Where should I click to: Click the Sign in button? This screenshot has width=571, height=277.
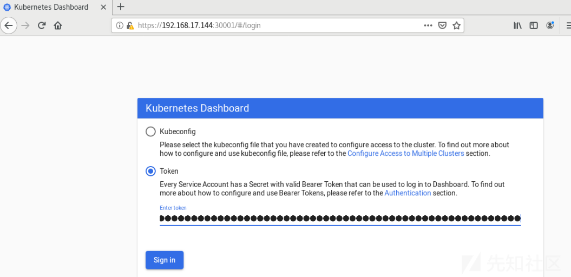(165, 260)
